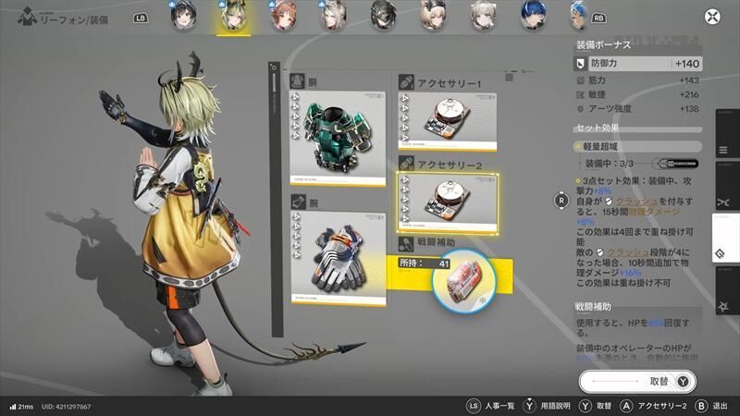Toggle the 装備中 3/3 set indicator
The width and height of the screenshot is (740, 416).
pyautogui.click(x=675, y=164)
